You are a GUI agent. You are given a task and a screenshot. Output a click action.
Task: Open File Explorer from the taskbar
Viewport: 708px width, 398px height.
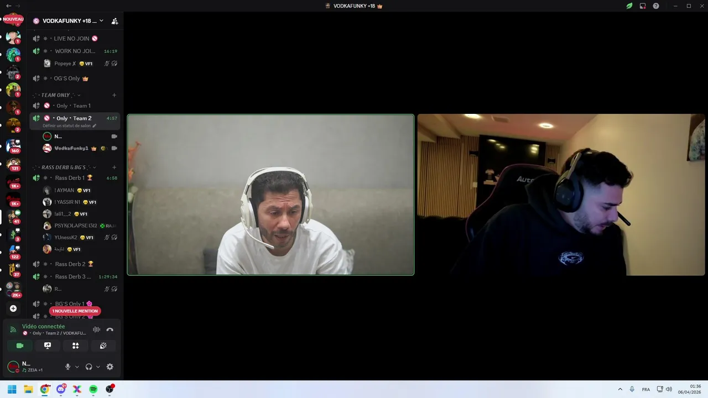28,389
